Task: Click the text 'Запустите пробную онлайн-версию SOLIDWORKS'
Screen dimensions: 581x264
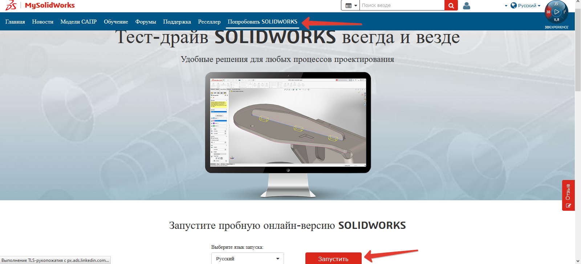Action: pos(288,225)
